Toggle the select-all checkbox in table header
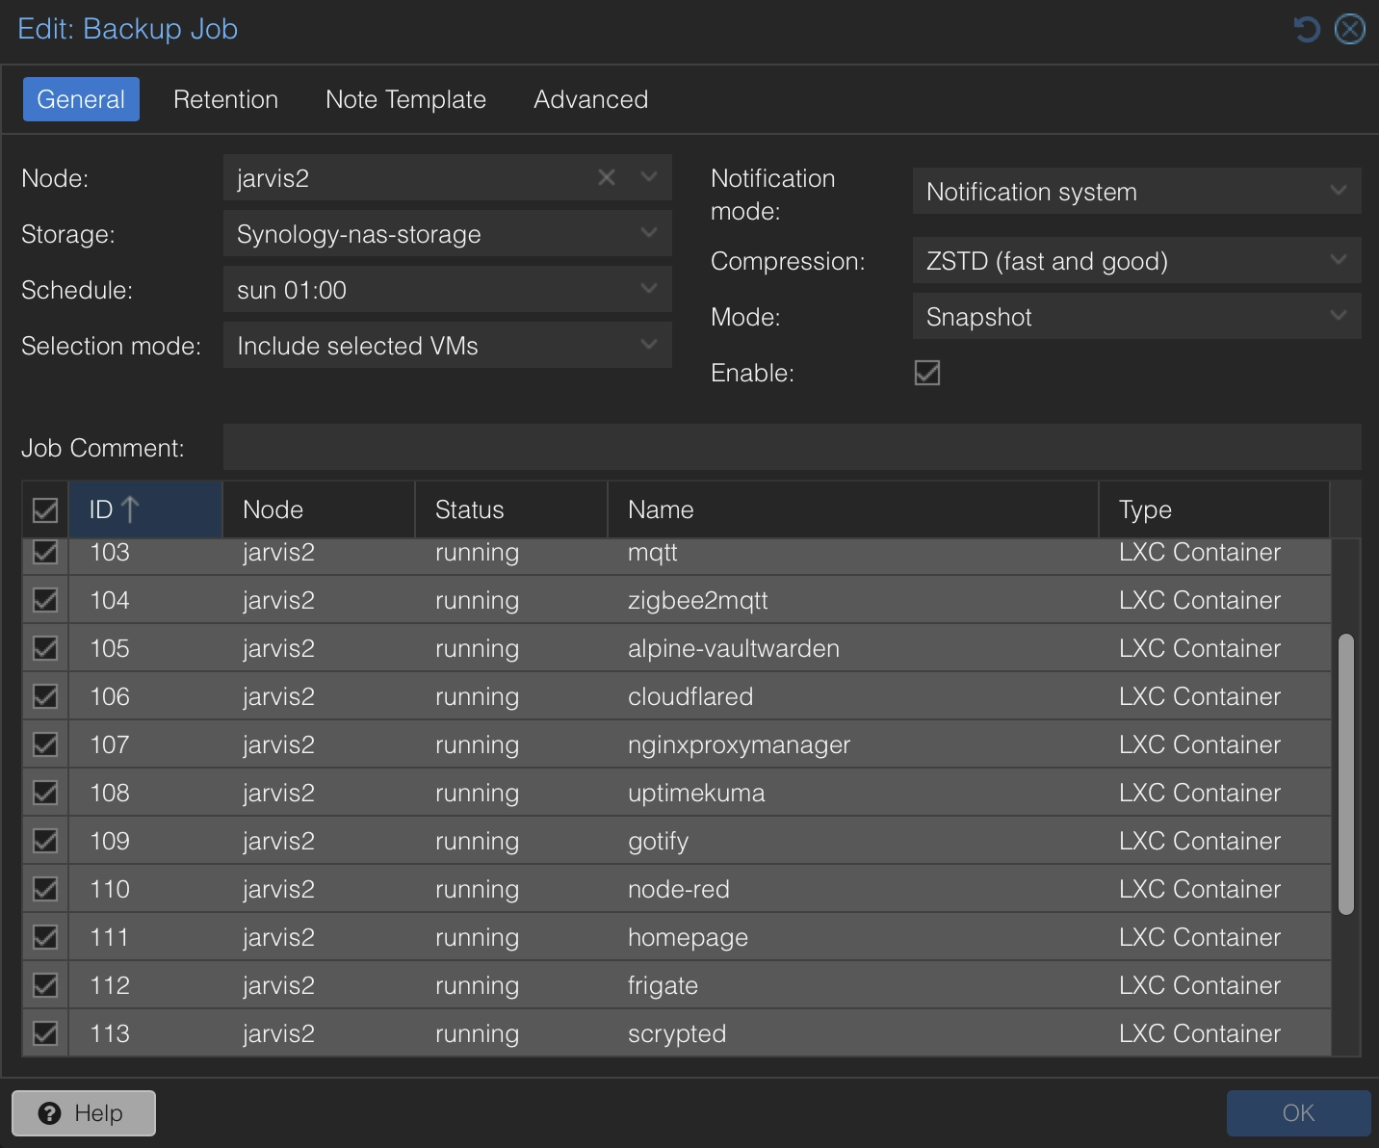 44,509
